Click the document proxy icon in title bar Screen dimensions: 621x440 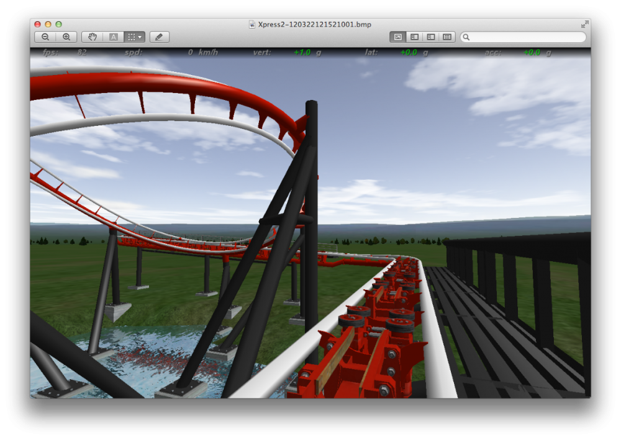click(252, 24)
